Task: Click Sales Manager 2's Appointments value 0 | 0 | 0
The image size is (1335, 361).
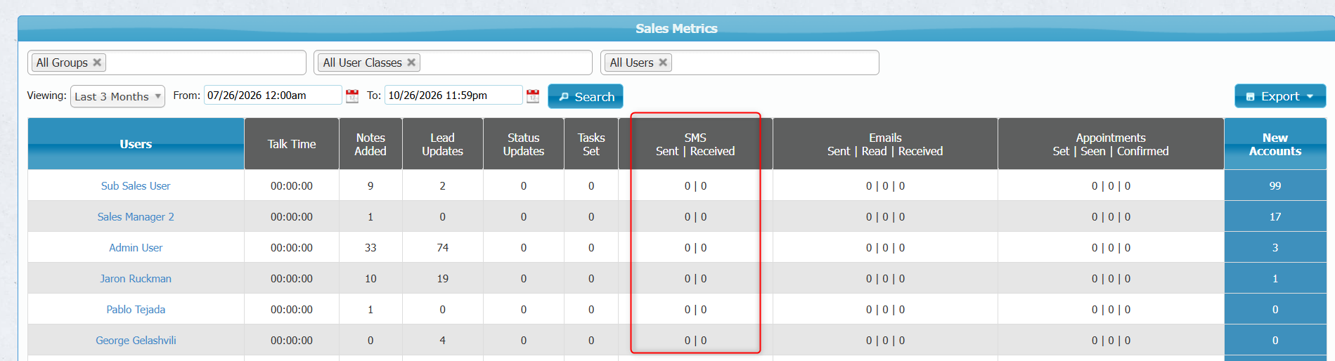Action: pyautogui.click(x=1111, y=217)
